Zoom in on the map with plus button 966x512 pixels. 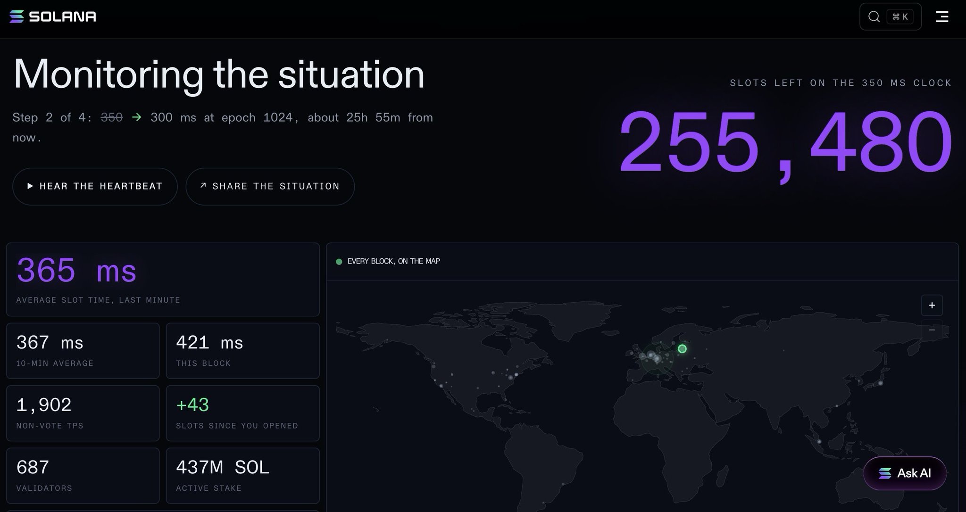(x=932, y=305)
